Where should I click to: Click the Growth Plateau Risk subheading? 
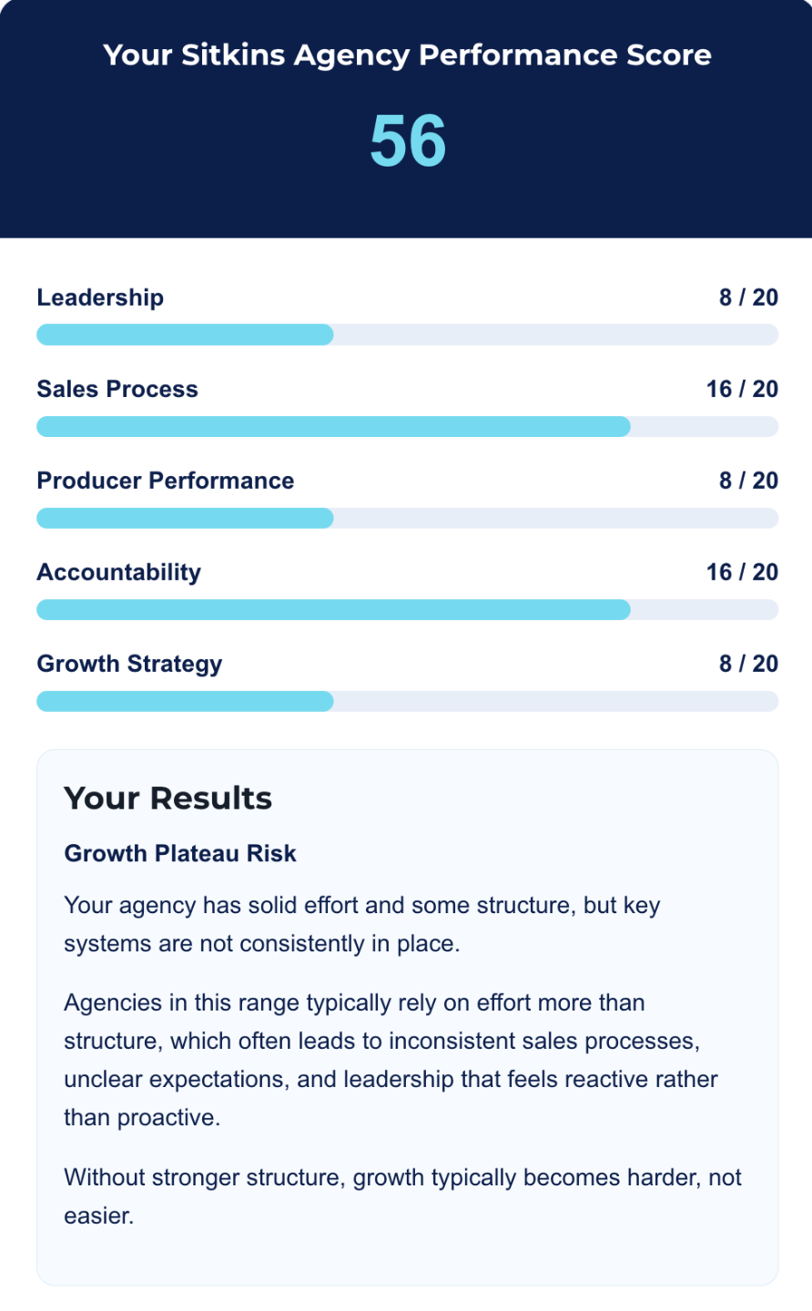tap(180, 854)
